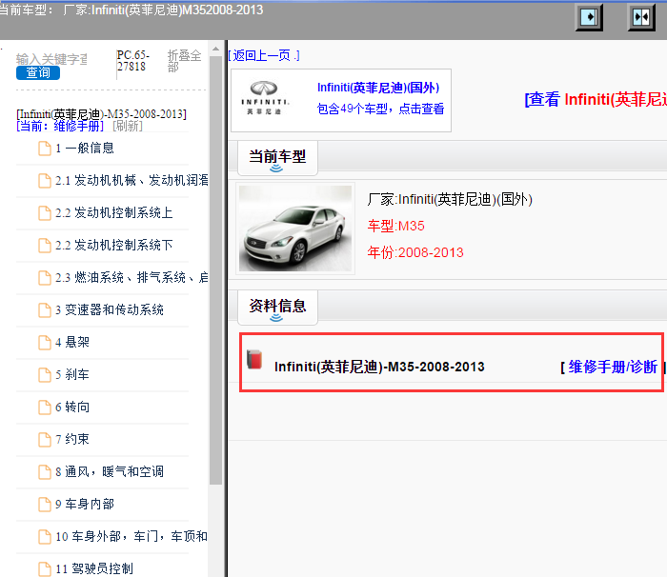Open the 1 一般信息 section
The width and height of the screenshot is (667, 577).
[85, 148]
